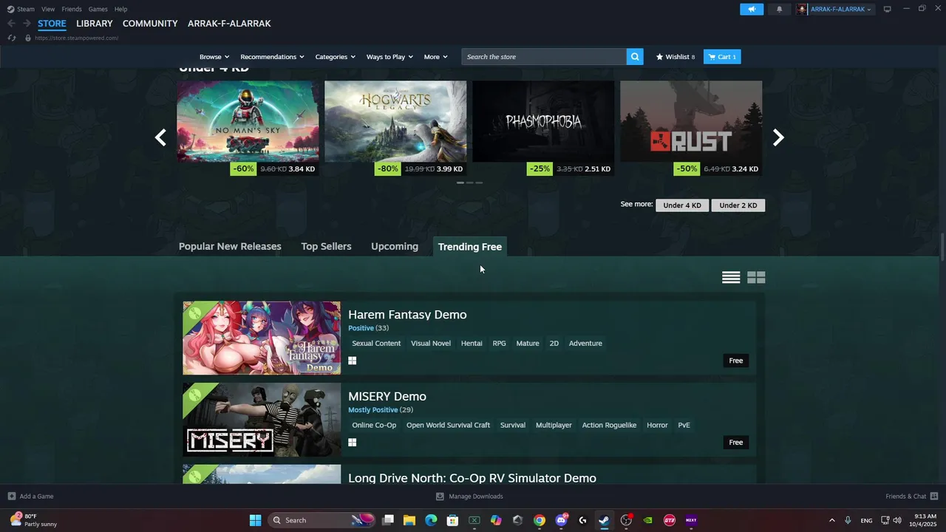Open the Wishlist
Image resolution: width=946 pixels, height=532 pixels.
click(x=676, y=57)
